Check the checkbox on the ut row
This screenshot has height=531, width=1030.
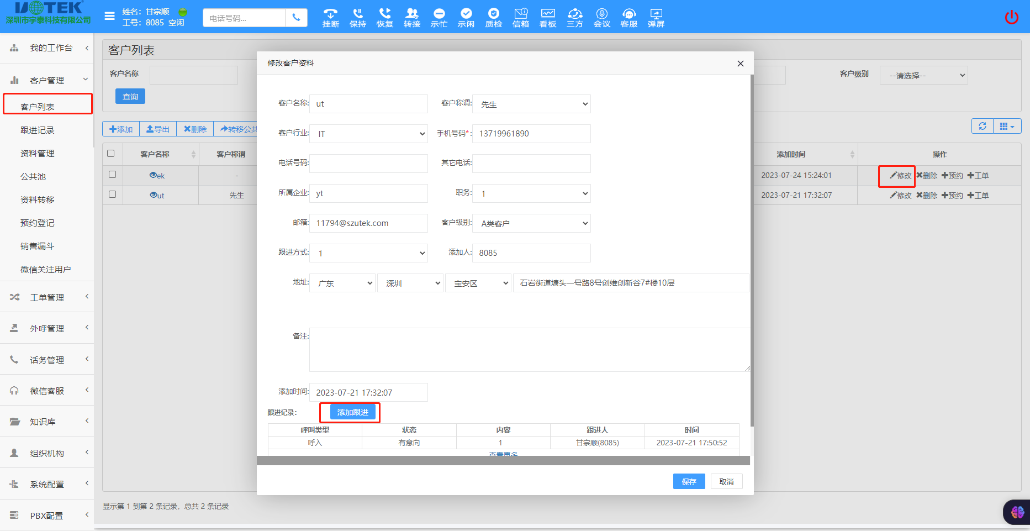point(112,194)
